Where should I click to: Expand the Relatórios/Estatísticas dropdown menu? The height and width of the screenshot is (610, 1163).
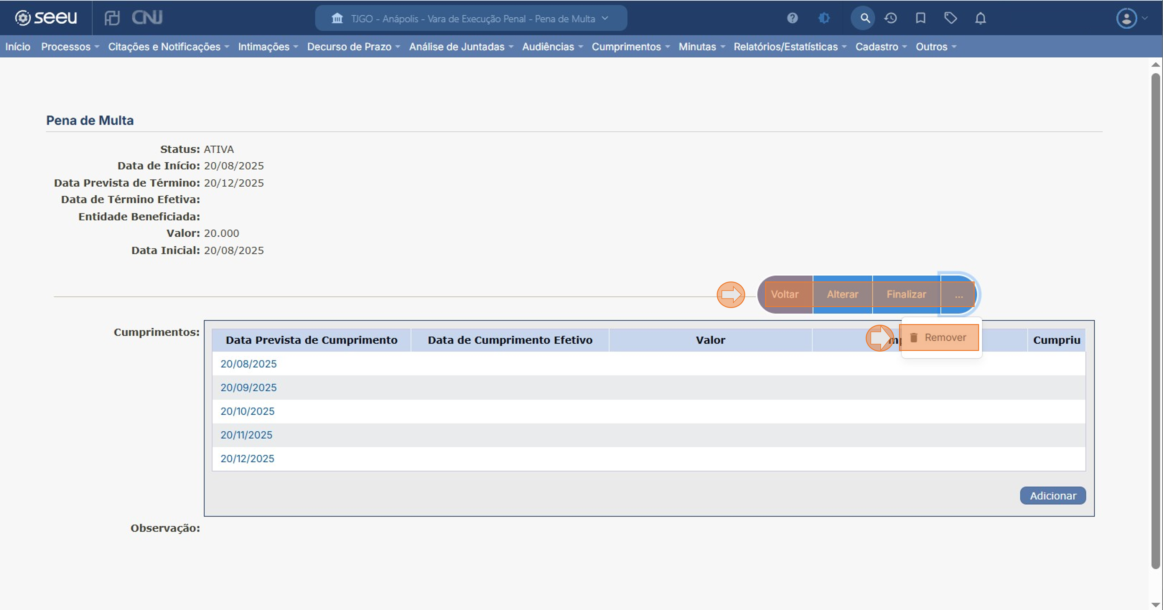(x=789, y=46)
